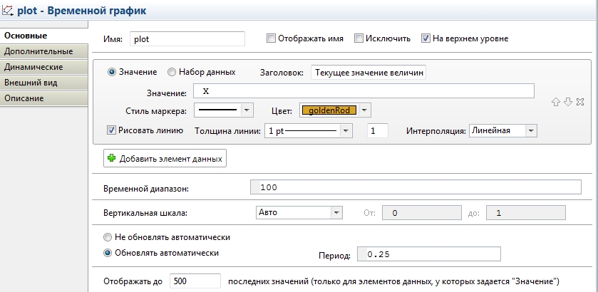598x292 pixels.
Task: Move the data element up with the arrow icon
Action: coord(556,102)
